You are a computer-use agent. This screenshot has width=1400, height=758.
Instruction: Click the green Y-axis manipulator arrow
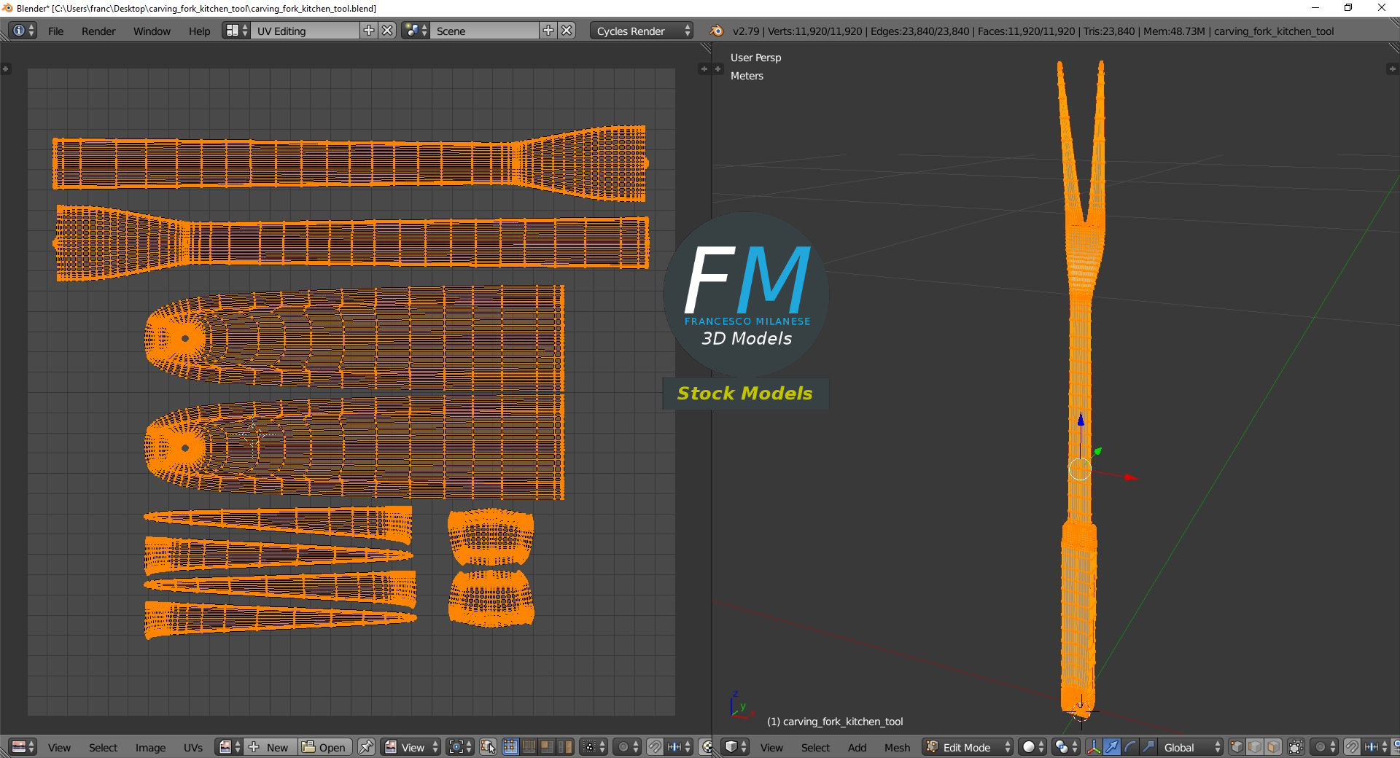(x=1098, y=452)
